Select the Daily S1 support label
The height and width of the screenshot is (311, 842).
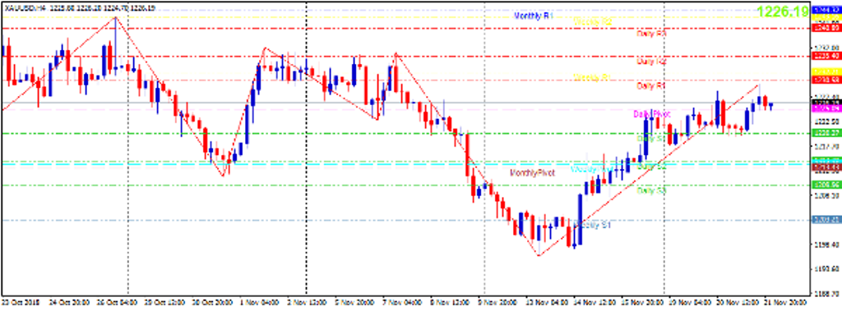651,139
